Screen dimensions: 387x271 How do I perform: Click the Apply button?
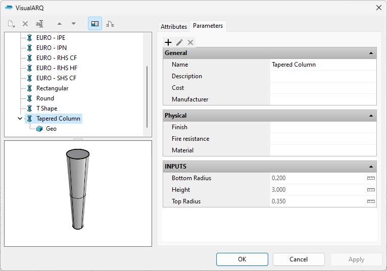point(356,259)
